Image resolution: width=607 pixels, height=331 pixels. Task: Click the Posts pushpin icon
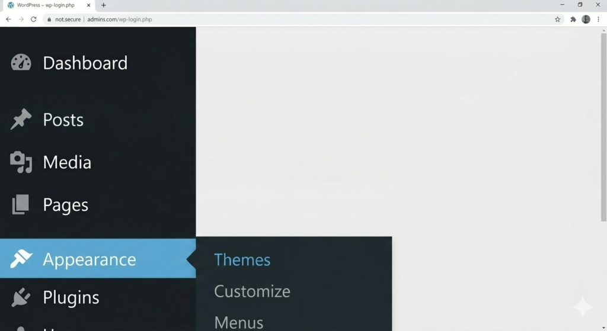(x=21, y=119)
